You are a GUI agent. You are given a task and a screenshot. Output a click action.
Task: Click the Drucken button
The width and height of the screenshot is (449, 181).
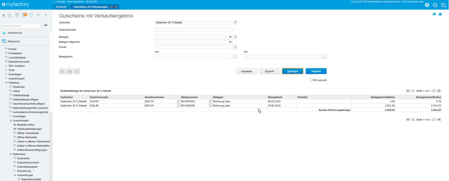(316, 71)
